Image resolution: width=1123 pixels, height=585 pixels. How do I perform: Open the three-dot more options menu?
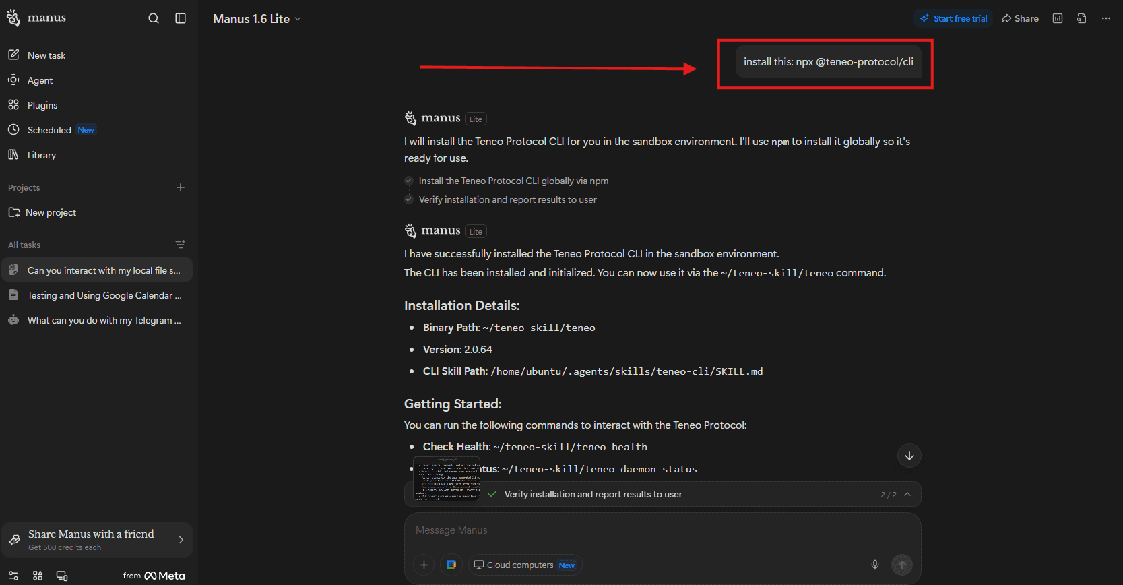pyautogui.click(x=1106, y=18)
